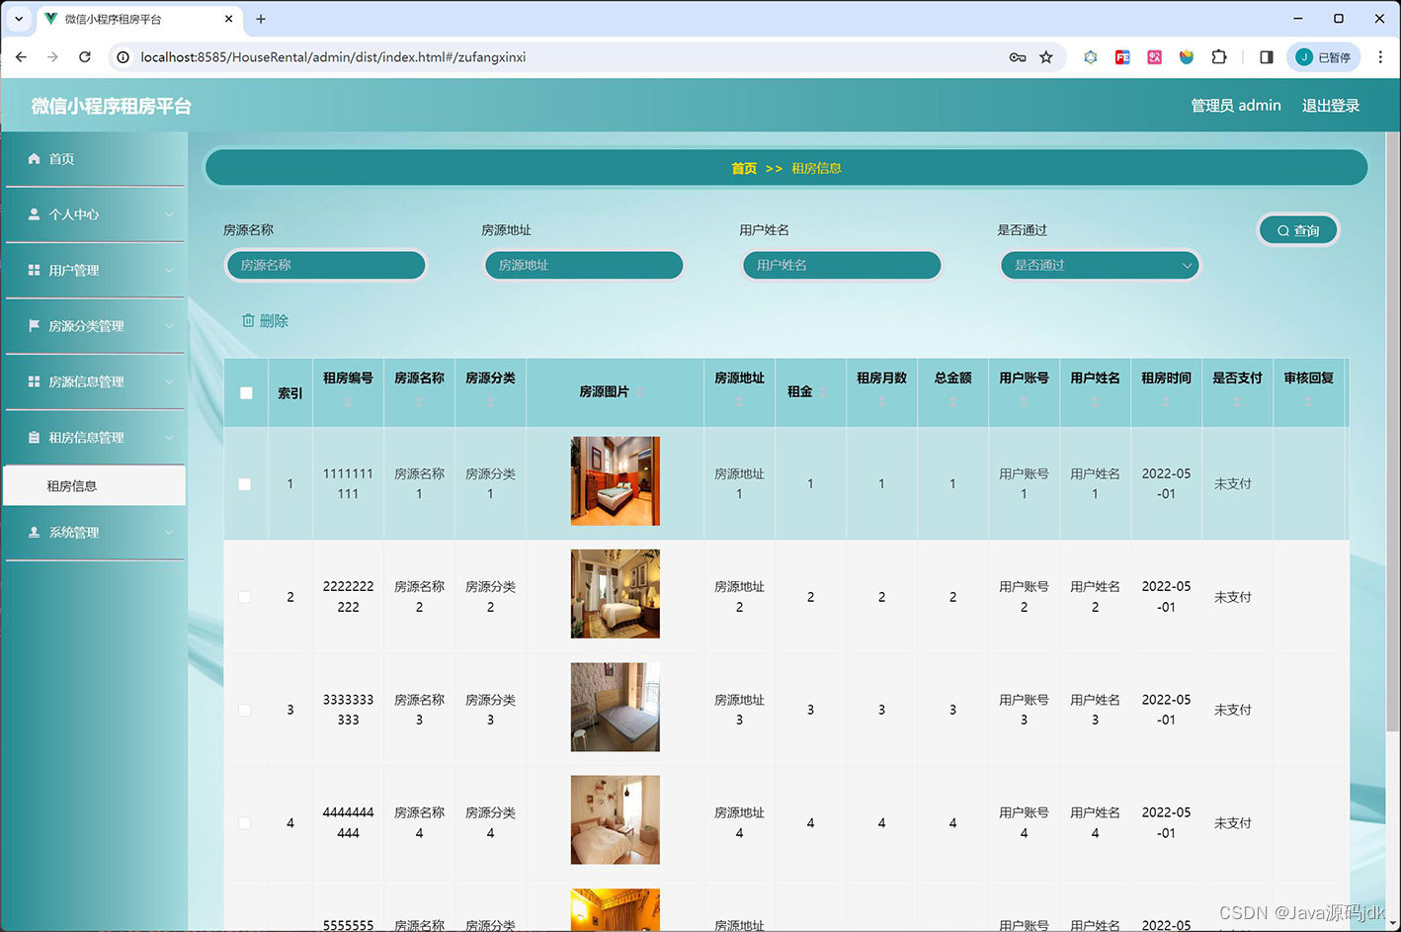Open the browser extensions puzzle icon
The width and height of the screenshot is (1401, 932).
click(x=1219, y=57)
